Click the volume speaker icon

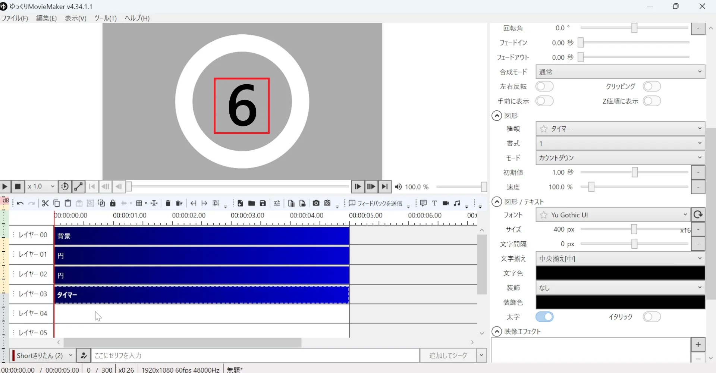point(398,187)
